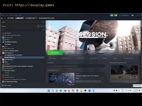Open the grid view icon beside HOME
The height and width of the screenshot is (106, 142).
[43, 22]
